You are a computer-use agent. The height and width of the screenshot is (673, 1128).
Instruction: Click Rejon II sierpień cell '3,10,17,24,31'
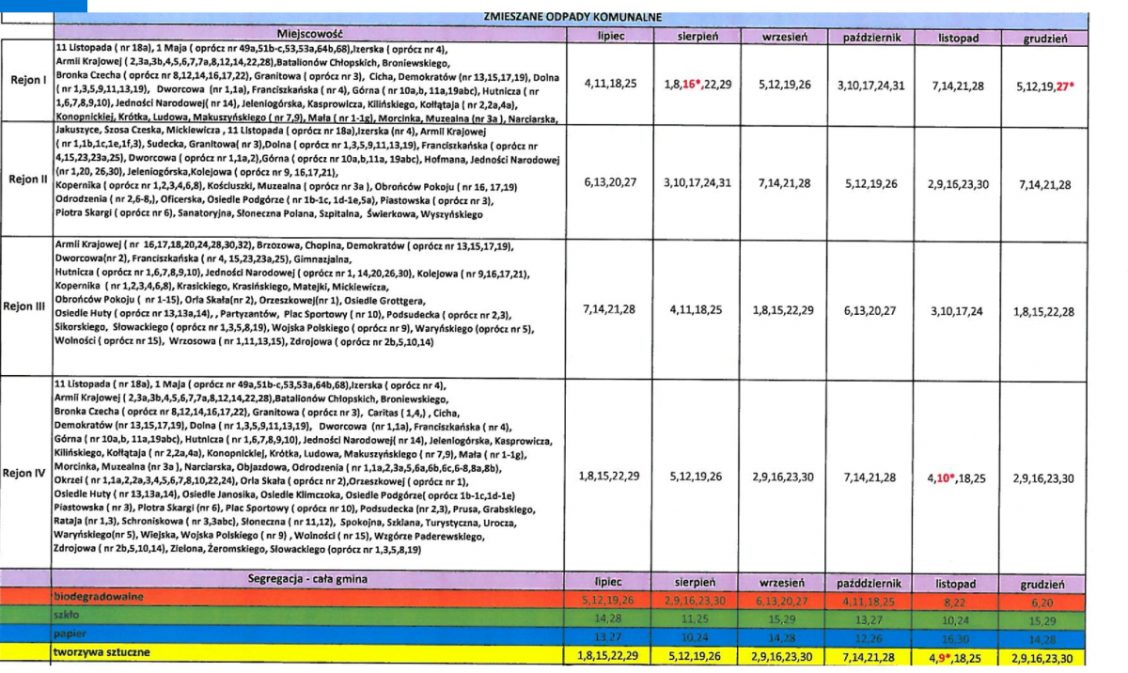click(x=697, y=183)
